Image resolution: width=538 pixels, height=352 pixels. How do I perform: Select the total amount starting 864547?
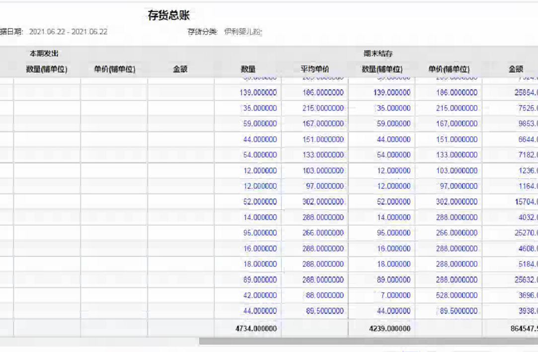[524, 329]
